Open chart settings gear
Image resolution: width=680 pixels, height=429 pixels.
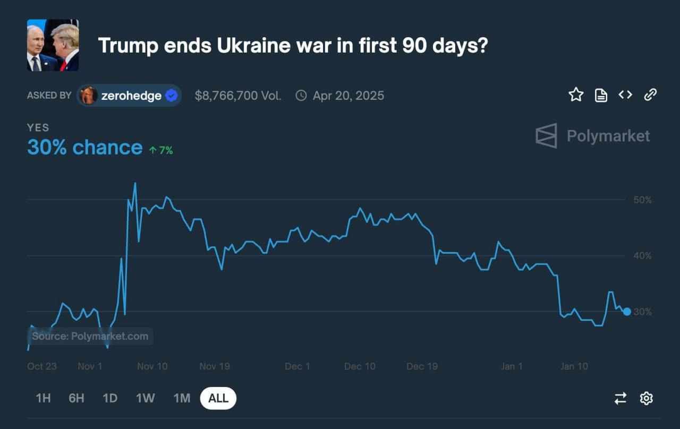click(x=646, y=398)
